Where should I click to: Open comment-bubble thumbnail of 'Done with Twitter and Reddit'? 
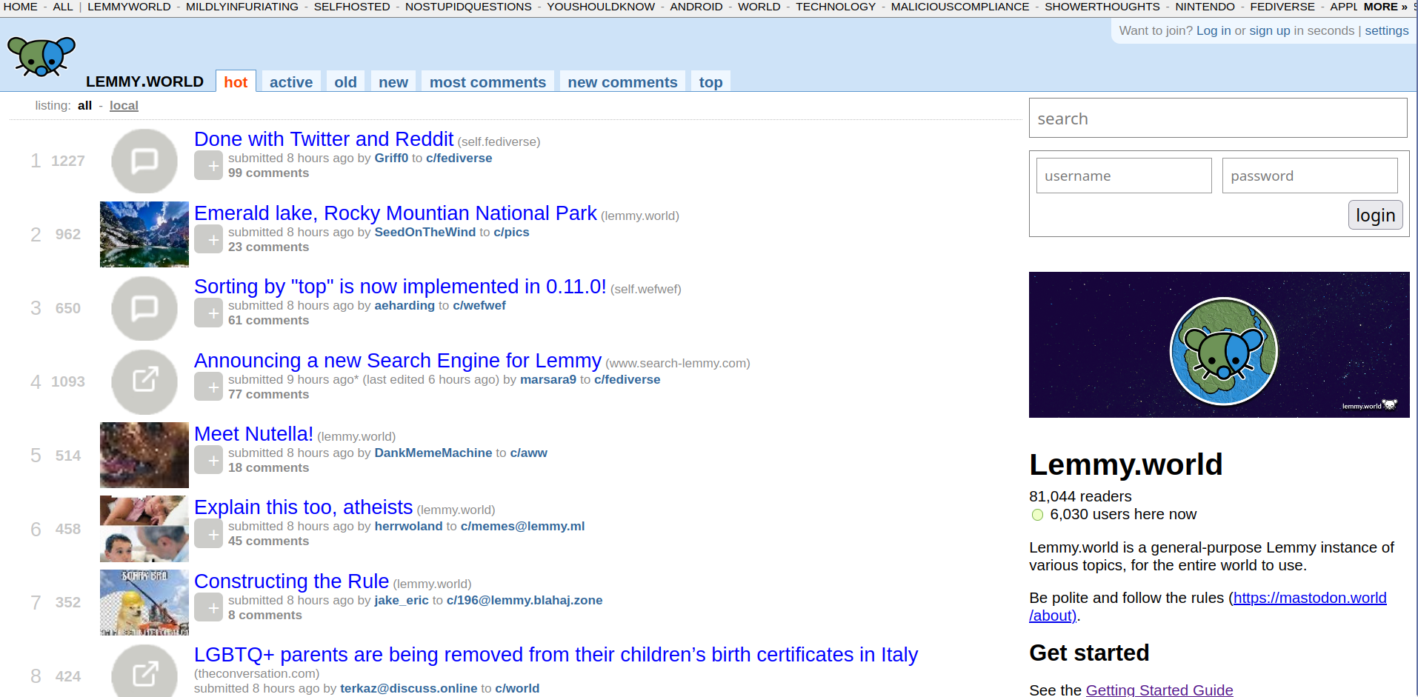(144, 161)
